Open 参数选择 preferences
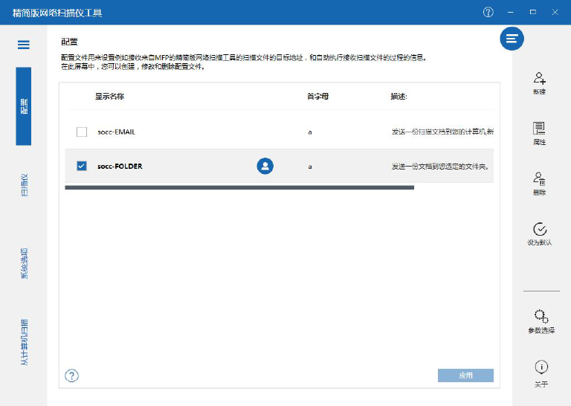The image size is (571, 406). point(541,322)
